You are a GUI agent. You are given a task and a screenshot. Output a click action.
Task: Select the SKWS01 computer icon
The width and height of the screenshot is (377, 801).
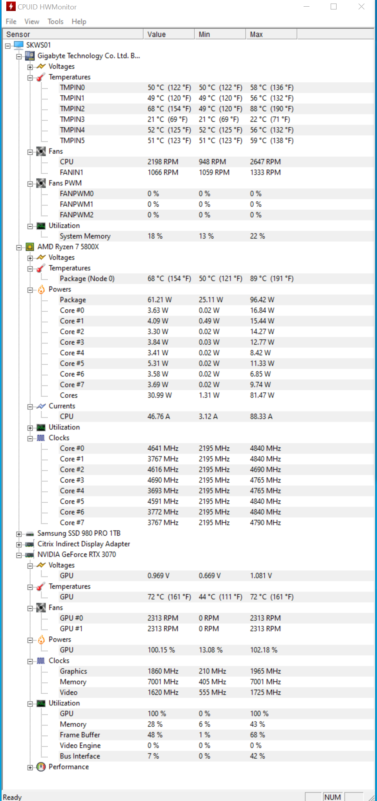(x=18, y=45)
